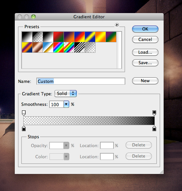Select the Transparent Rainbow preset
This screenshot has height=191, width=182.
click(69, 48)
